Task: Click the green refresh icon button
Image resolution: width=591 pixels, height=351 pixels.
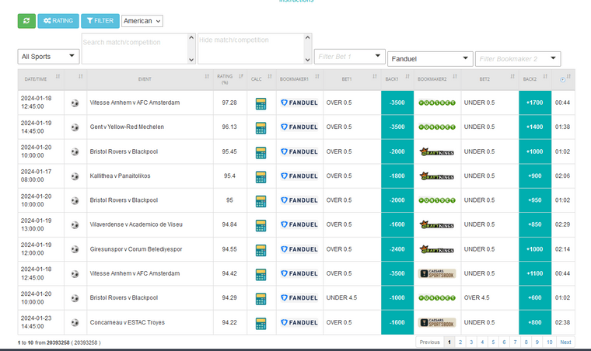Action: [26, 21]
